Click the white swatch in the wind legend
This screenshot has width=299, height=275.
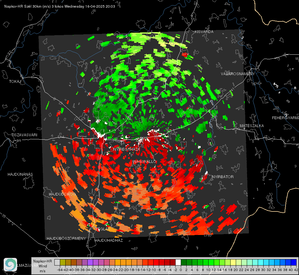coord(178,262)
